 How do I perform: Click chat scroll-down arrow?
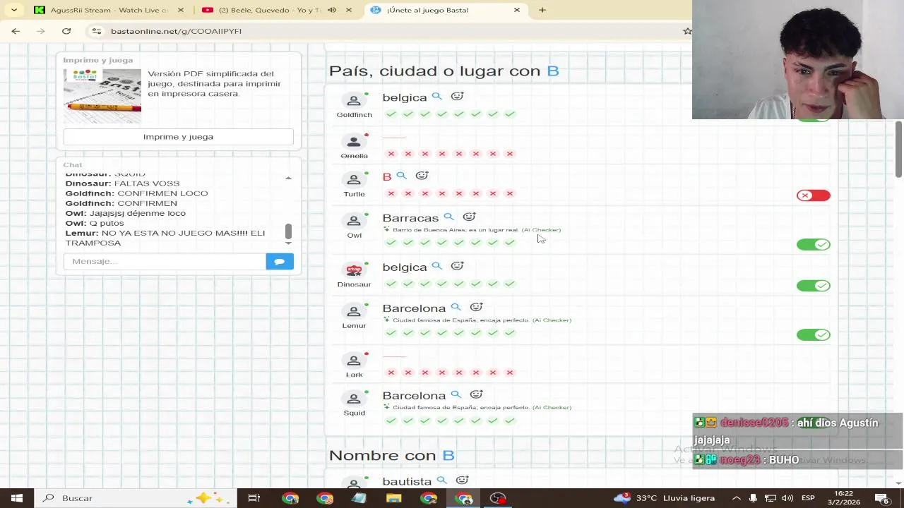click(x=288, y=243)
